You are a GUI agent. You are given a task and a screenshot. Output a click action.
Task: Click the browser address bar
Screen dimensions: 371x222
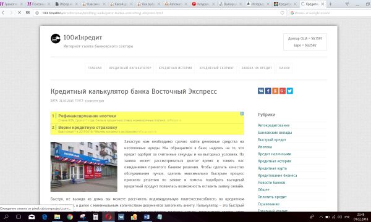point(160,13)
